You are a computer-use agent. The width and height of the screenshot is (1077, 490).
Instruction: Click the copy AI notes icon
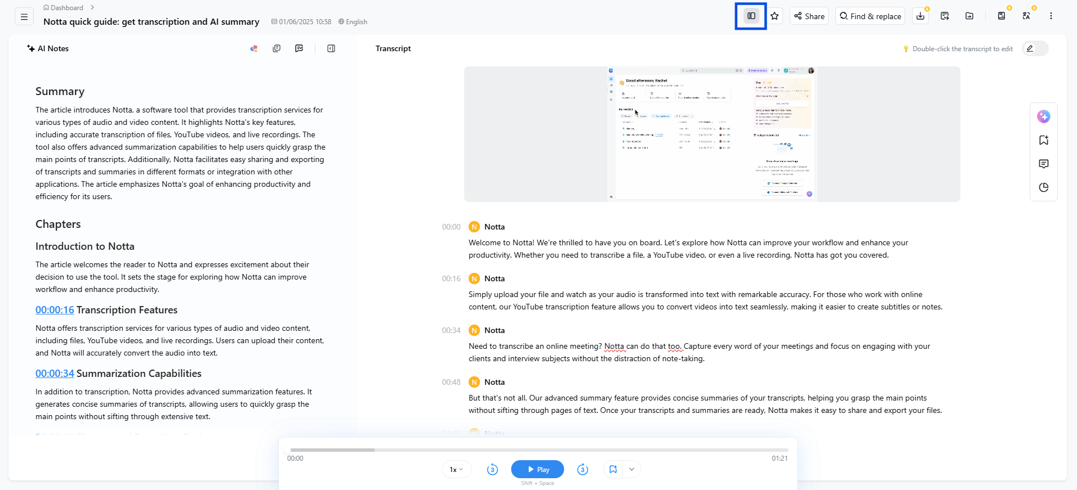point(277,48)
